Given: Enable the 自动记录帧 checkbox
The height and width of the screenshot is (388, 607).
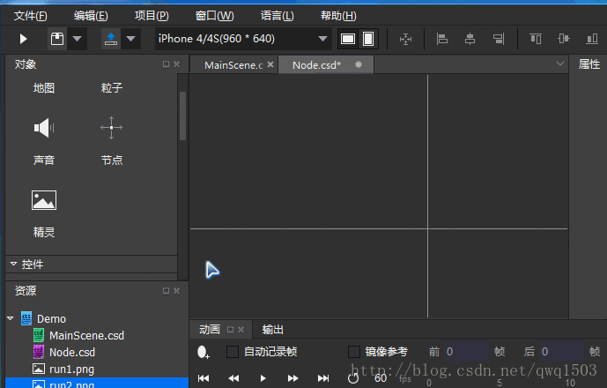Looking at the screenshot, I should pos(233,352).
